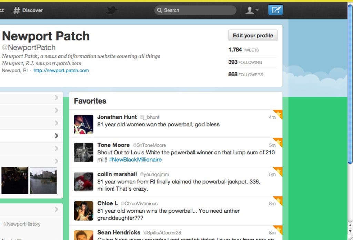Image resolution: width=353 pixels, height=240 pixels.
Task: Click the star ribbon on Chloe L's tweet
Action: (279, 200)
